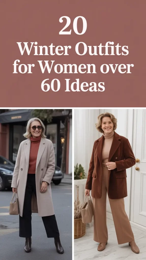
Task: Click the 'Winter Outfits' headline text
Action: tap(73, 49)
